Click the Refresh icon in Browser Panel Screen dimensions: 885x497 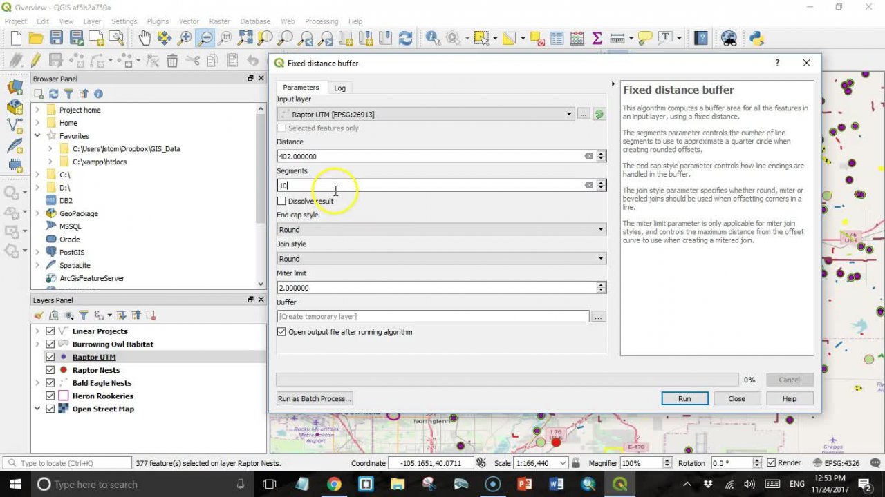[x=54, y=94]
